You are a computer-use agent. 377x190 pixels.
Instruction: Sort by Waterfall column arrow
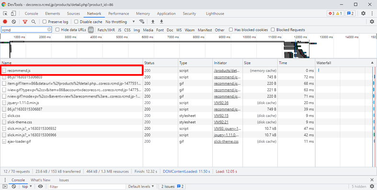click(x=372, y=63)
